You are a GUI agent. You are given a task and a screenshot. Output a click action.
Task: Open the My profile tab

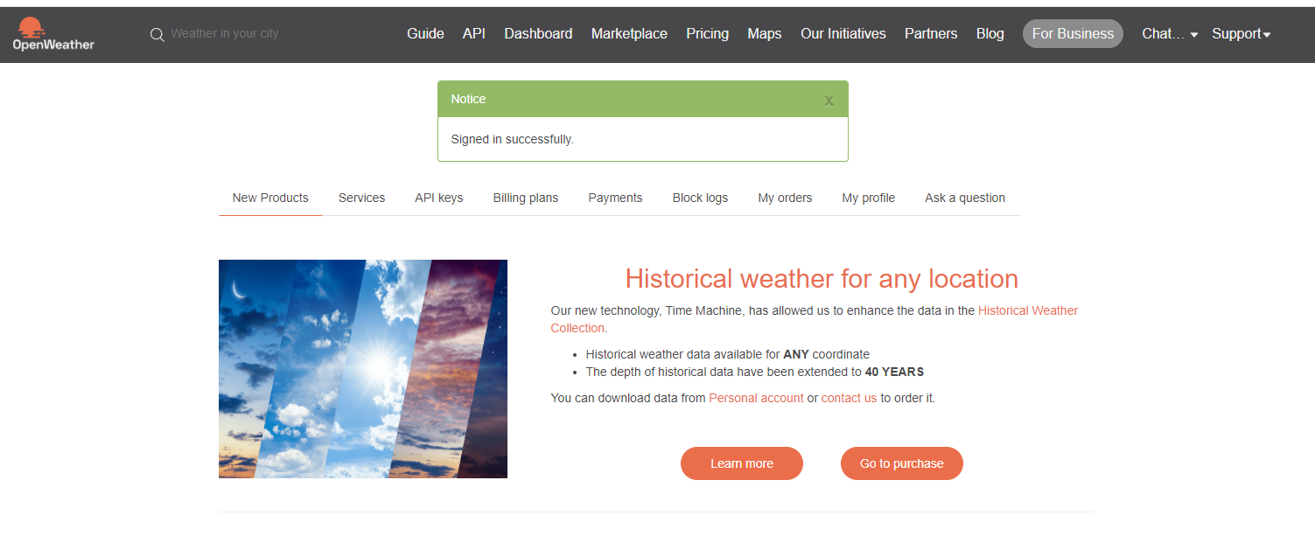[x=869, y=198]
